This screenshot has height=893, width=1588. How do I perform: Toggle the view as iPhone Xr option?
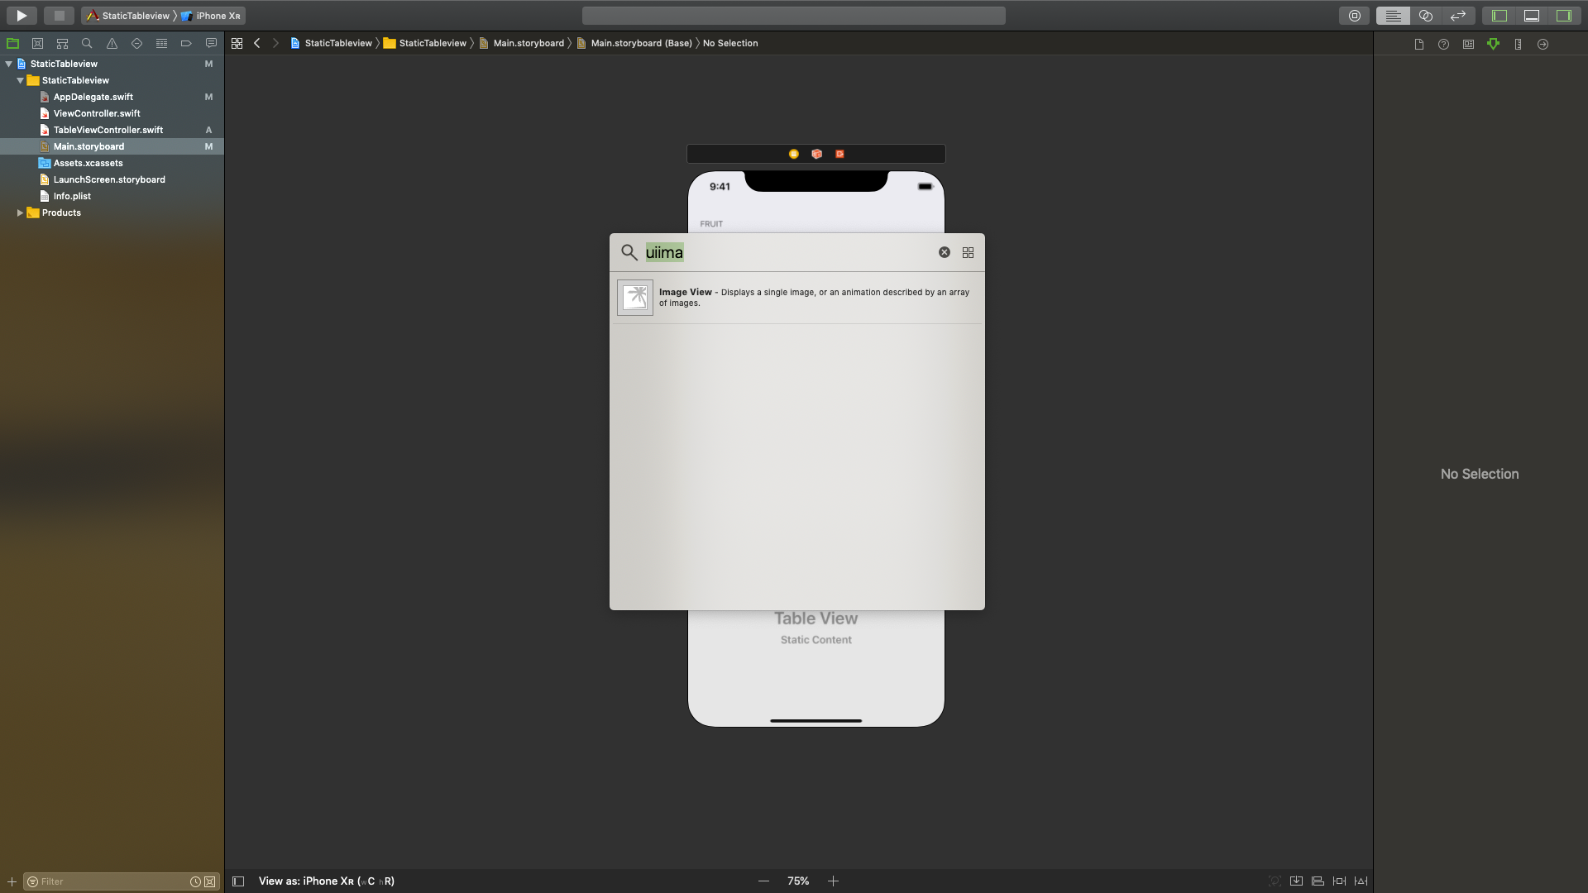click(328, 881)
